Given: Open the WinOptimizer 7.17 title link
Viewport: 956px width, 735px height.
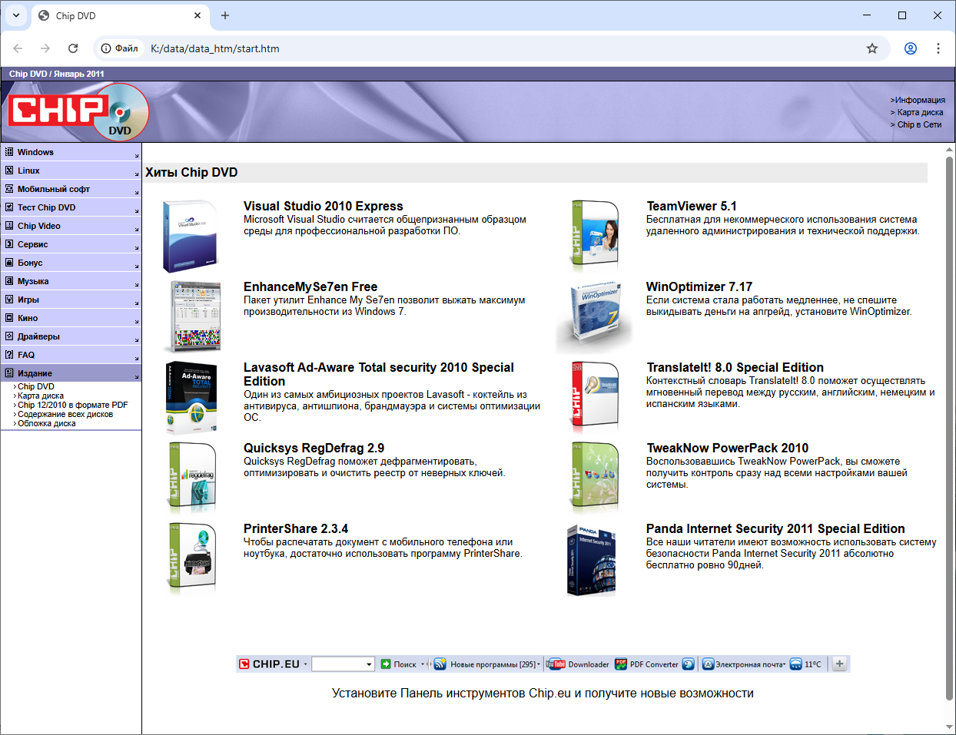Looking at the screenshot, I should [x=699, y=286].
